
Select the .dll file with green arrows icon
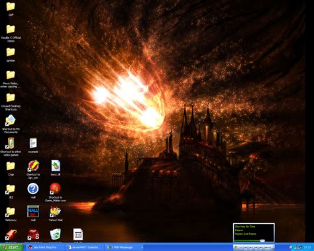tap(56, 166)
